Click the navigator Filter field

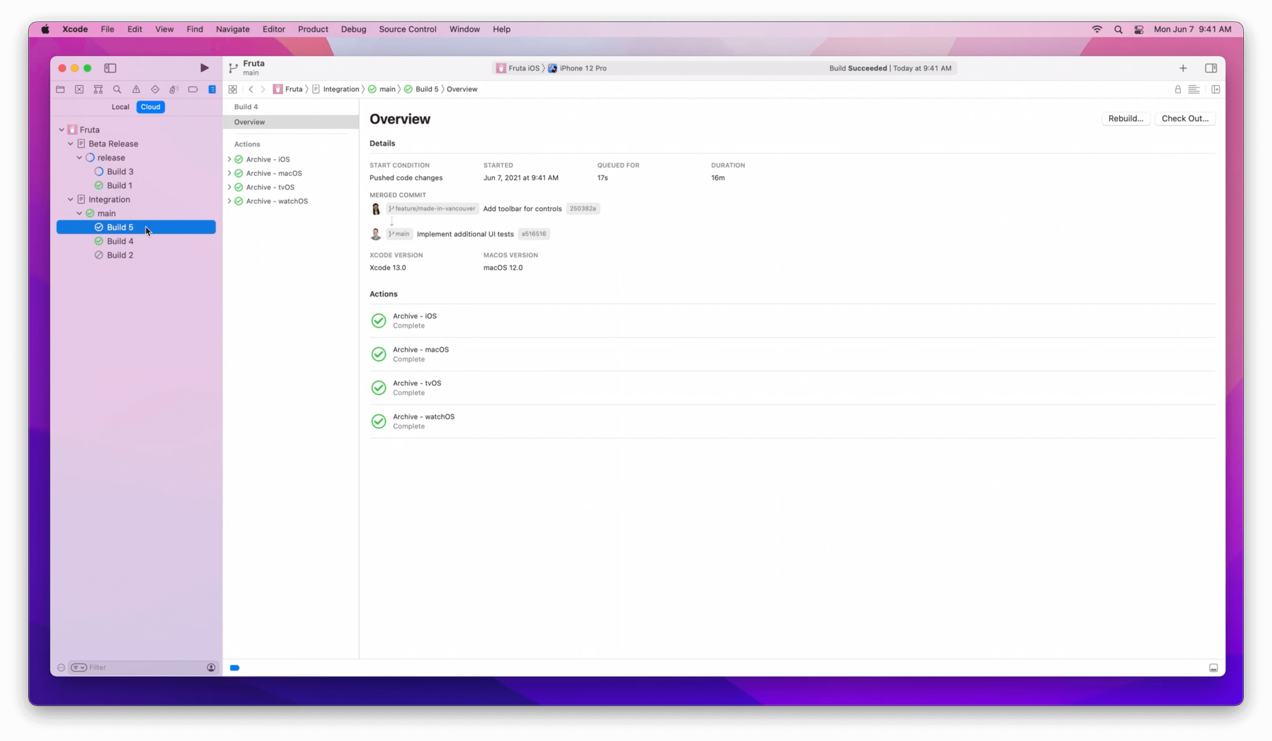[x=144, y=667]
